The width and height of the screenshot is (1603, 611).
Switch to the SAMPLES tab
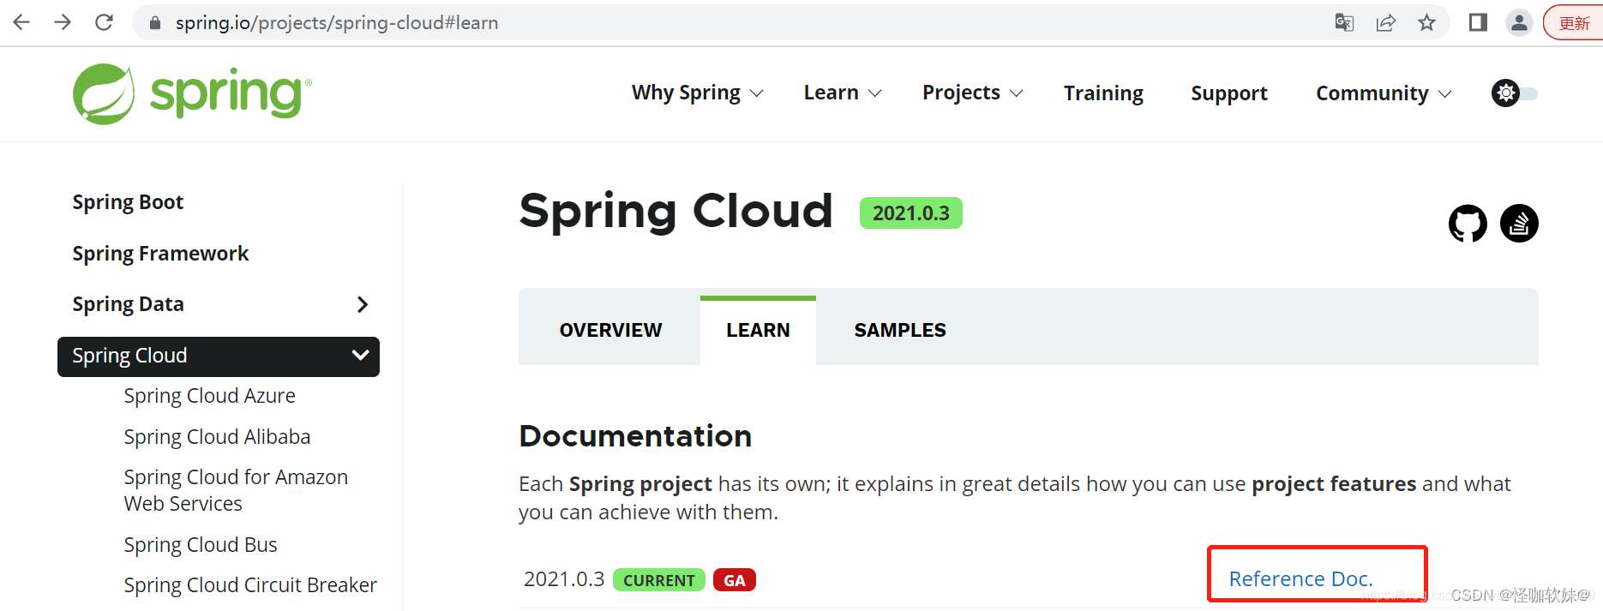[x=900, y=331]
